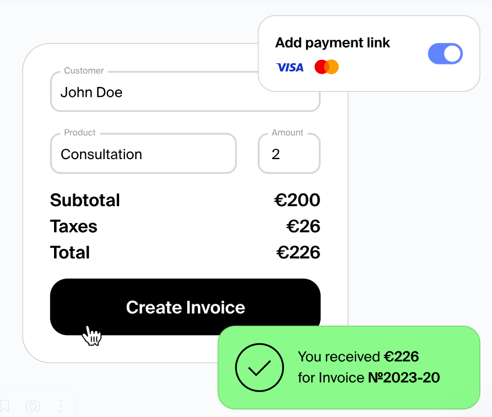Click the 'You received' text in the notification
The width and height of the screenshot is (492, 417).
(339, 357)
